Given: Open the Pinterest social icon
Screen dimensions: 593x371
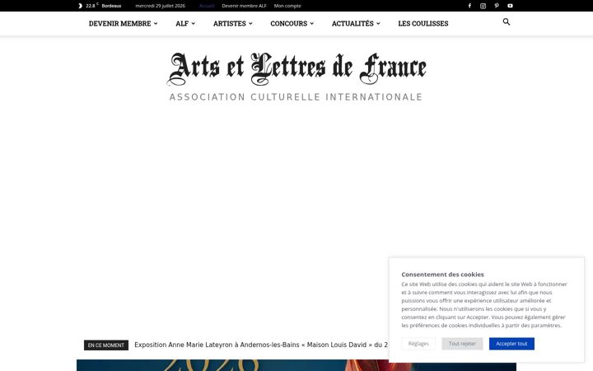Looking at the screenshot, I should tap(497, 6).
